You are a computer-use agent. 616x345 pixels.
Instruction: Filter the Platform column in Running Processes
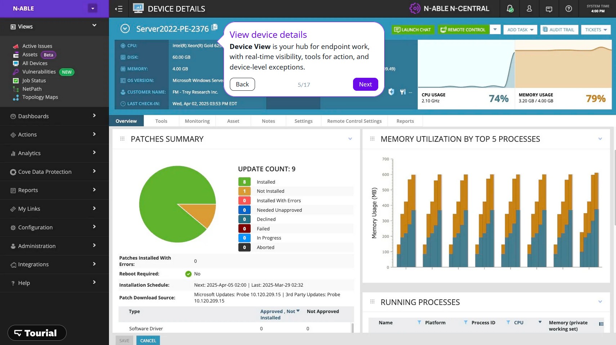[465, 322]
